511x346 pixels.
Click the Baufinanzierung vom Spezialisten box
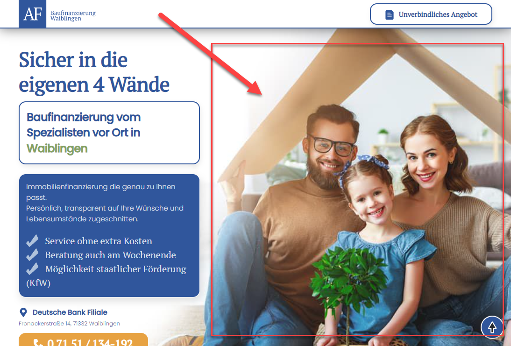(x=109, y=133)
